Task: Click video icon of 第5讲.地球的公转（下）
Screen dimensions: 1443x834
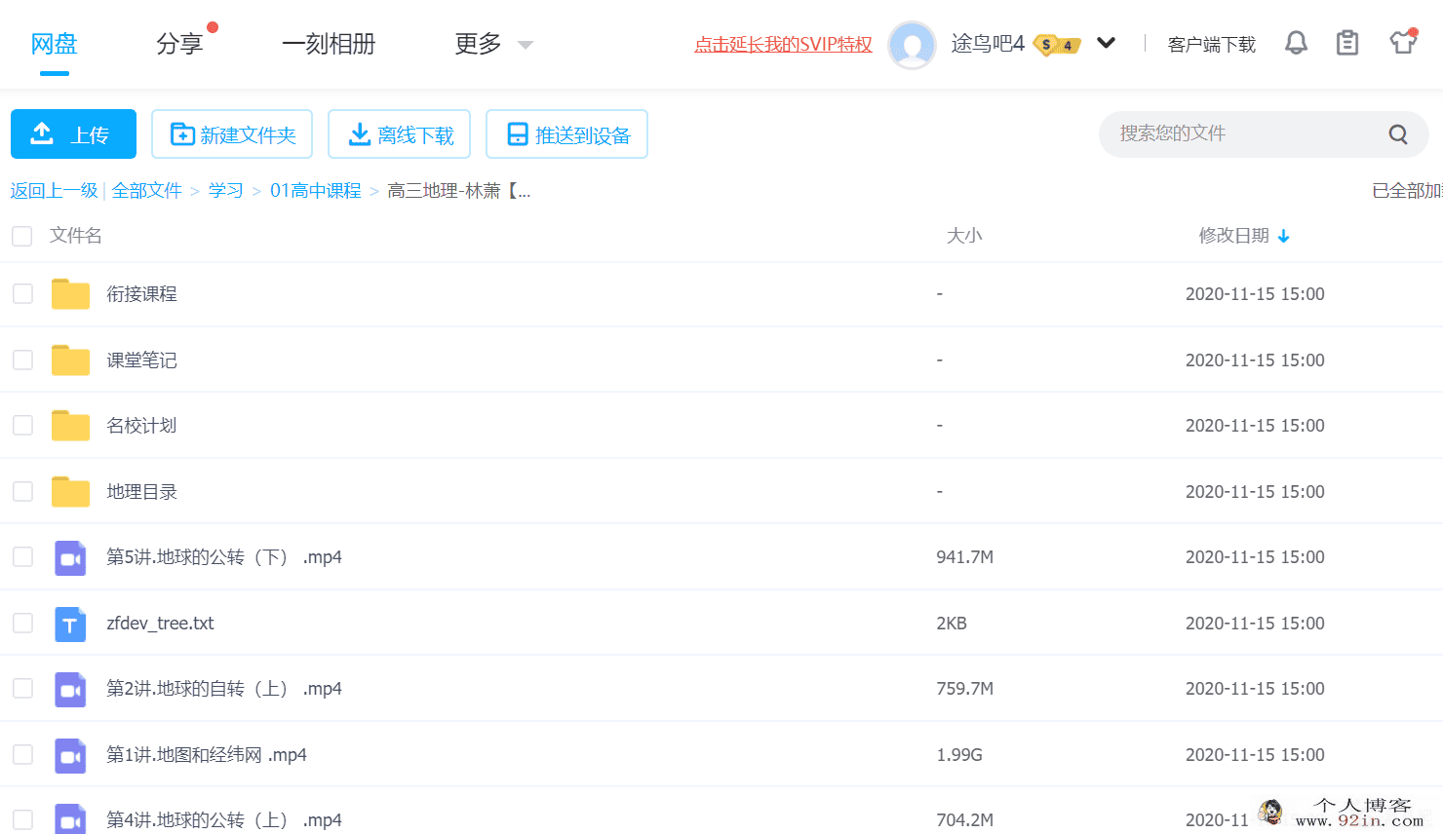Action: pos(70,558)
